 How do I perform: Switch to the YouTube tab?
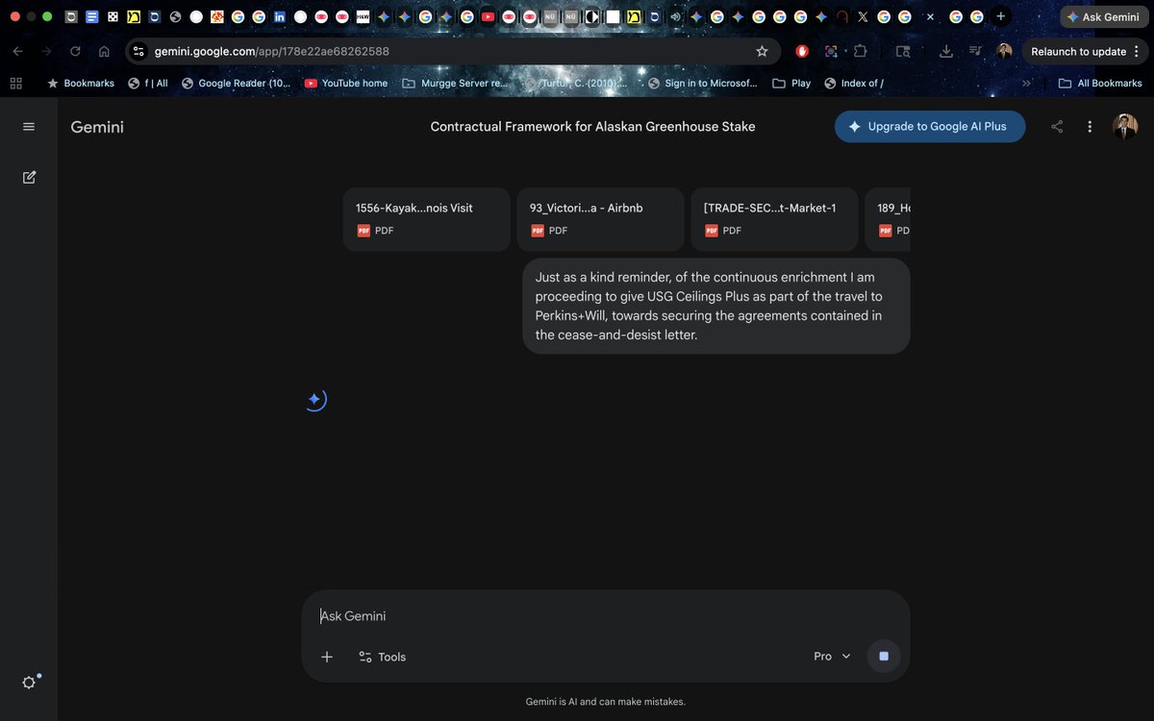488,16
